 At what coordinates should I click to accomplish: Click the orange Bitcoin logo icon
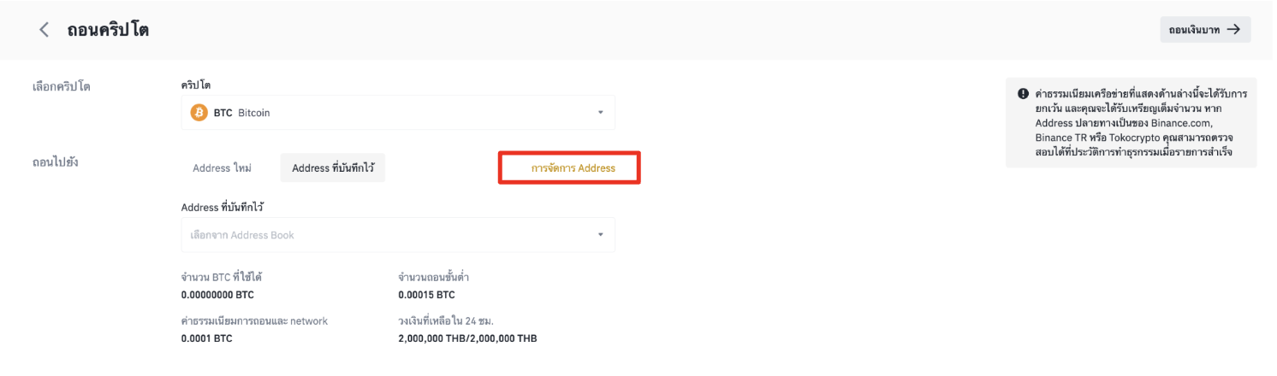(x=199, y=112)
